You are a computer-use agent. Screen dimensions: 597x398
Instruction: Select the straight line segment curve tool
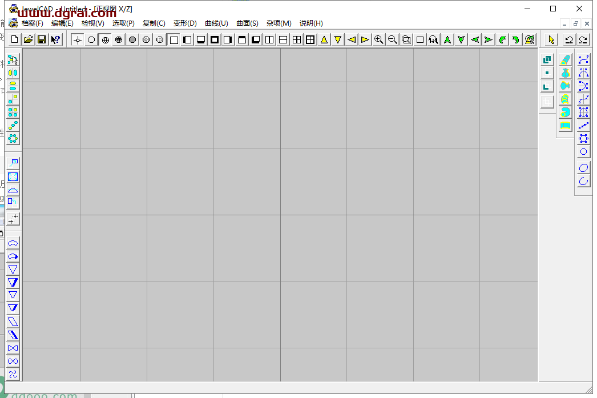pyautogui.click(x=583, y=125)
